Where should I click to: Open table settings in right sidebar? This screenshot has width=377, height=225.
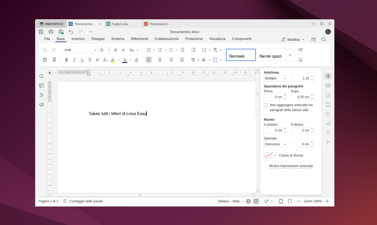click(328, 86)
